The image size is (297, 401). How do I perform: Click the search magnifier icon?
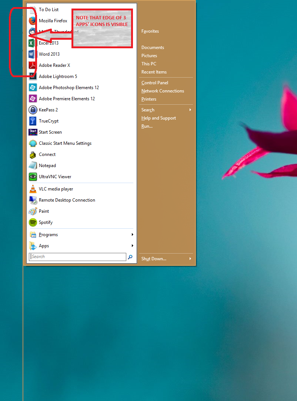130,257
